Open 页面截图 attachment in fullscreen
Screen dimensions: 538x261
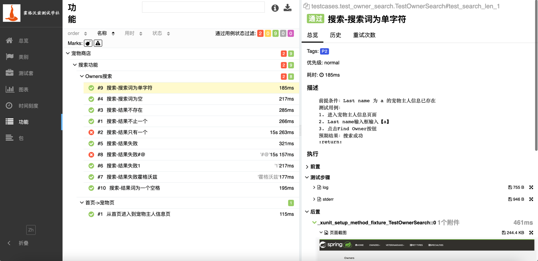click(531, 233)
